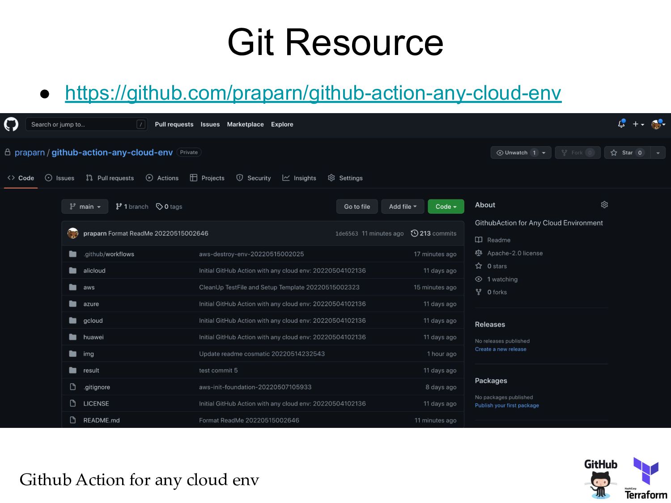
Task: Open the 1 branch link
Action: [132, 207]
